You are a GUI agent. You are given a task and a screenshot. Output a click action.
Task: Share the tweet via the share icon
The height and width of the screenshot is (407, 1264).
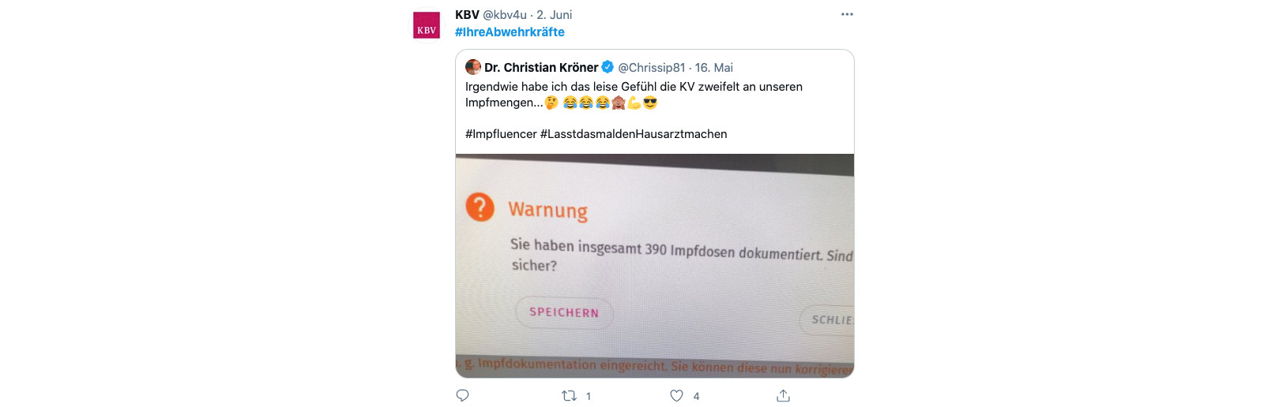pyautogui.click(x=783, y=396)
